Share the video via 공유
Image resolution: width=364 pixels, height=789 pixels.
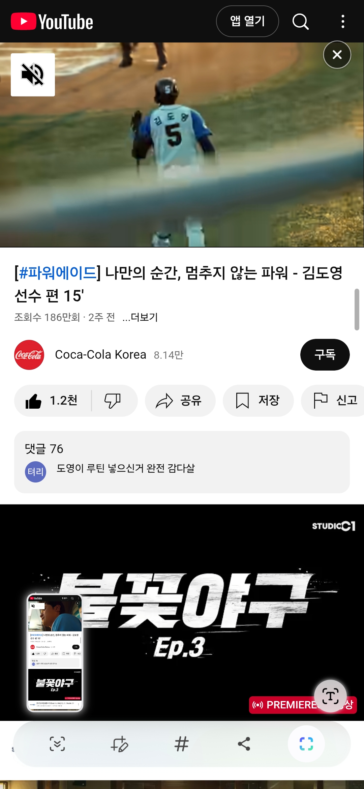(180, 401)
